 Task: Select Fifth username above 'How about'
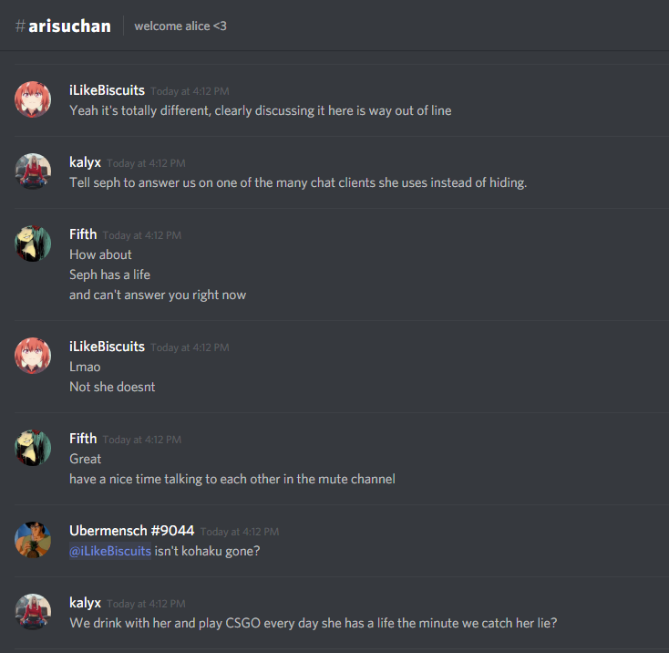click(x=83, y=234)
